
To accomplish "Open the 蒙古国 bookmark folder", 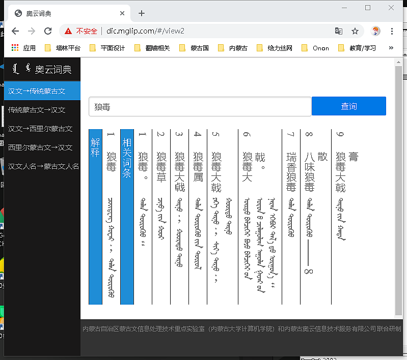I will pos(194,48).
